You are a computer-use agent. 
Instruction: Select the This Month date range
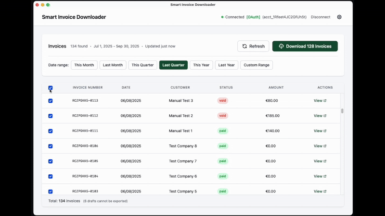[84, 65]
